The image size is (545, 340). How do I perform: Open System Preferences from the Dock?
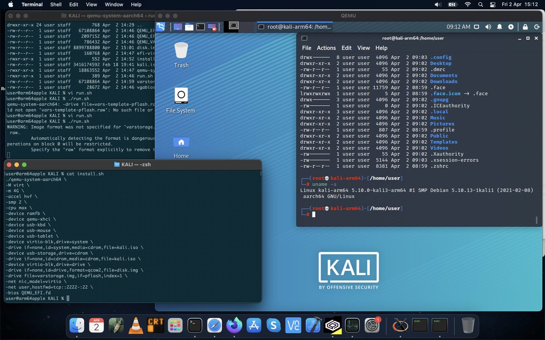coord(372,325)
